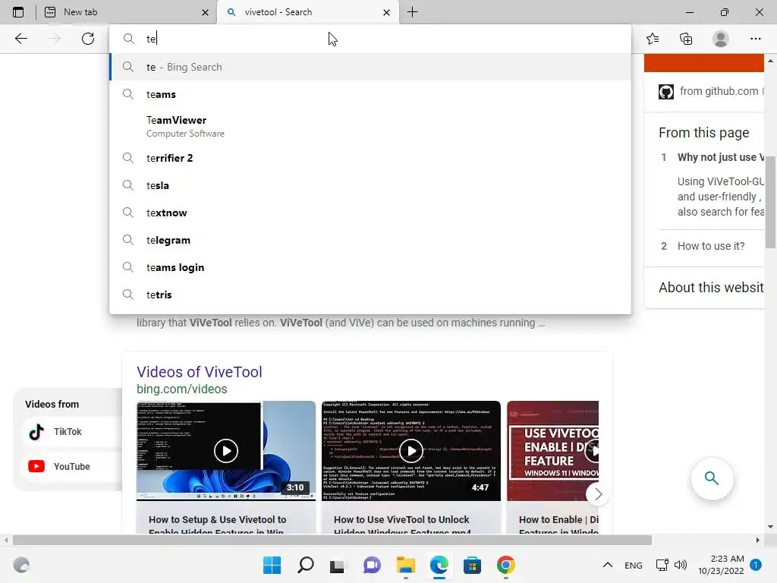Go back with the browser back arrow

[x=21, y=39]
